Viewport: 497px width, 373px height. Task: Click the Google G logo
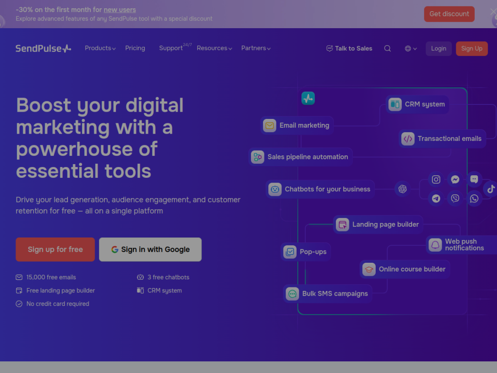click(115, 250)
